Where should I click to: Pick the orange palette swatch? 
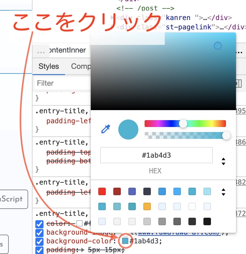[x=147, y=206]
